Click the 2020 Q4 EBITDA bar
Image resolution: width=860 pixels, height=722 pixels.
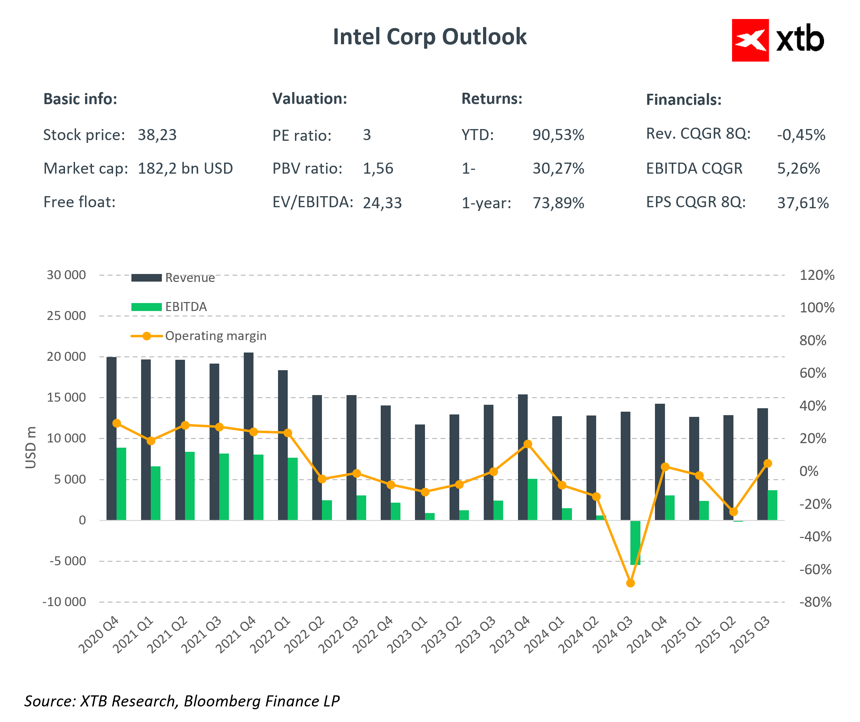(x=121, y=484)
